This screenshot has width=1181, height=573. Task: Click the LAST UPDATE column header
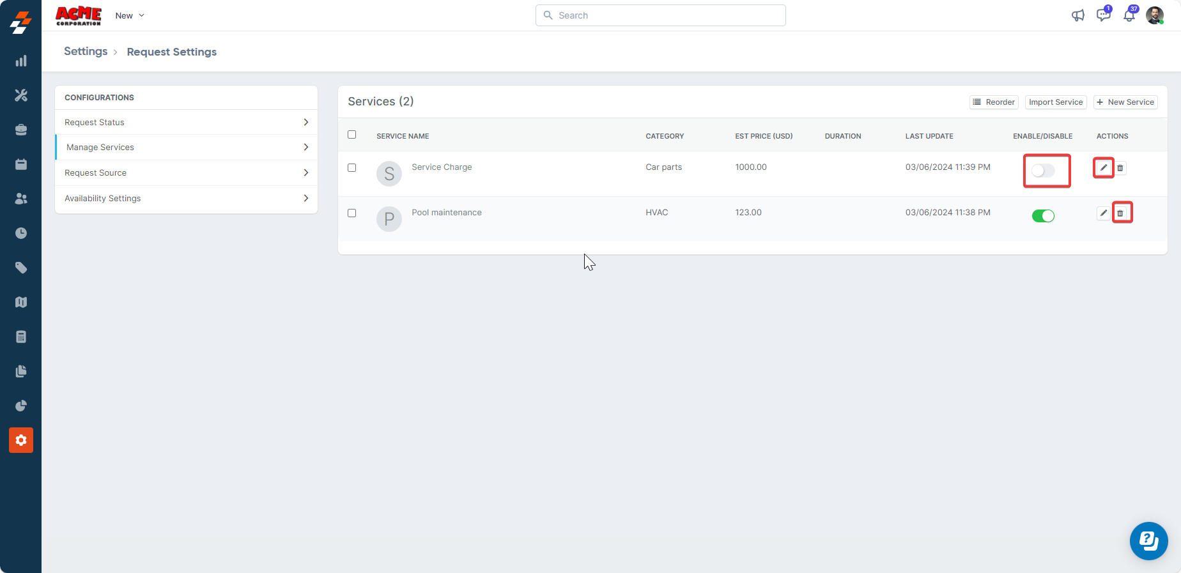point(929,136)
